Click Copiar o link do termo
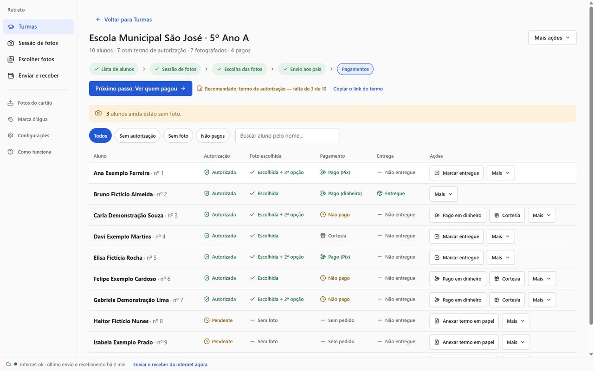Image resolution: width=594 pixels, height=371 pixels. pos(358,89)
